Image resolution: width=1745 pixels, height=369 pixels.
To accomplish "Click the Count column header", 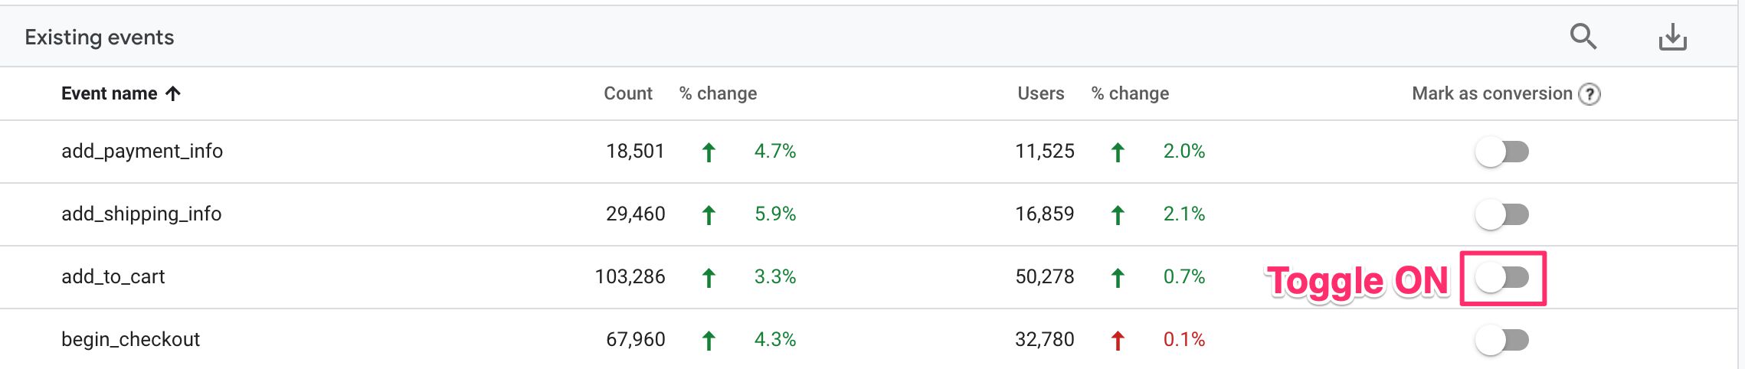I will [628, 93].
